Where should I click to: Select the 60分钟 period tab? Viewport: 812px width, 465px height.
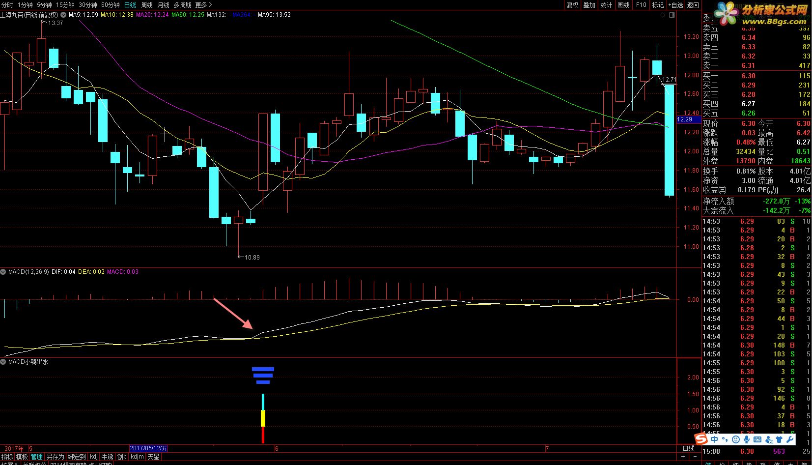click(x=111, y=5)
